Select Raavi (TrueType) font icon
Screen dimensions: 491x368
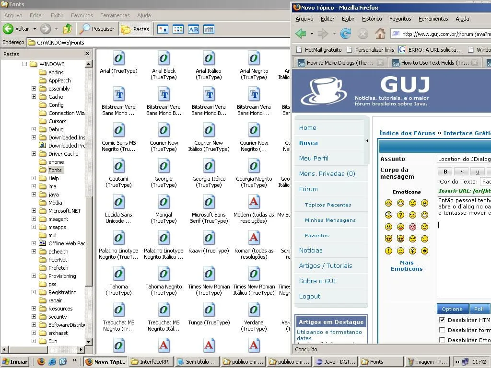coord(209,238)
